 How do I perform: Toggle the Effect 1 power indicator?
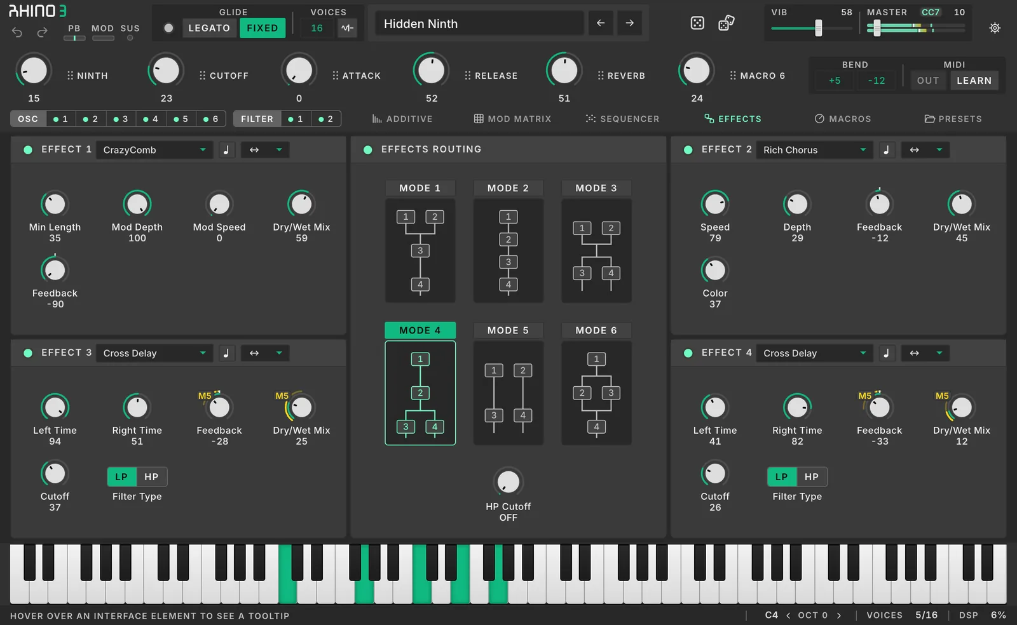(28, 150)
